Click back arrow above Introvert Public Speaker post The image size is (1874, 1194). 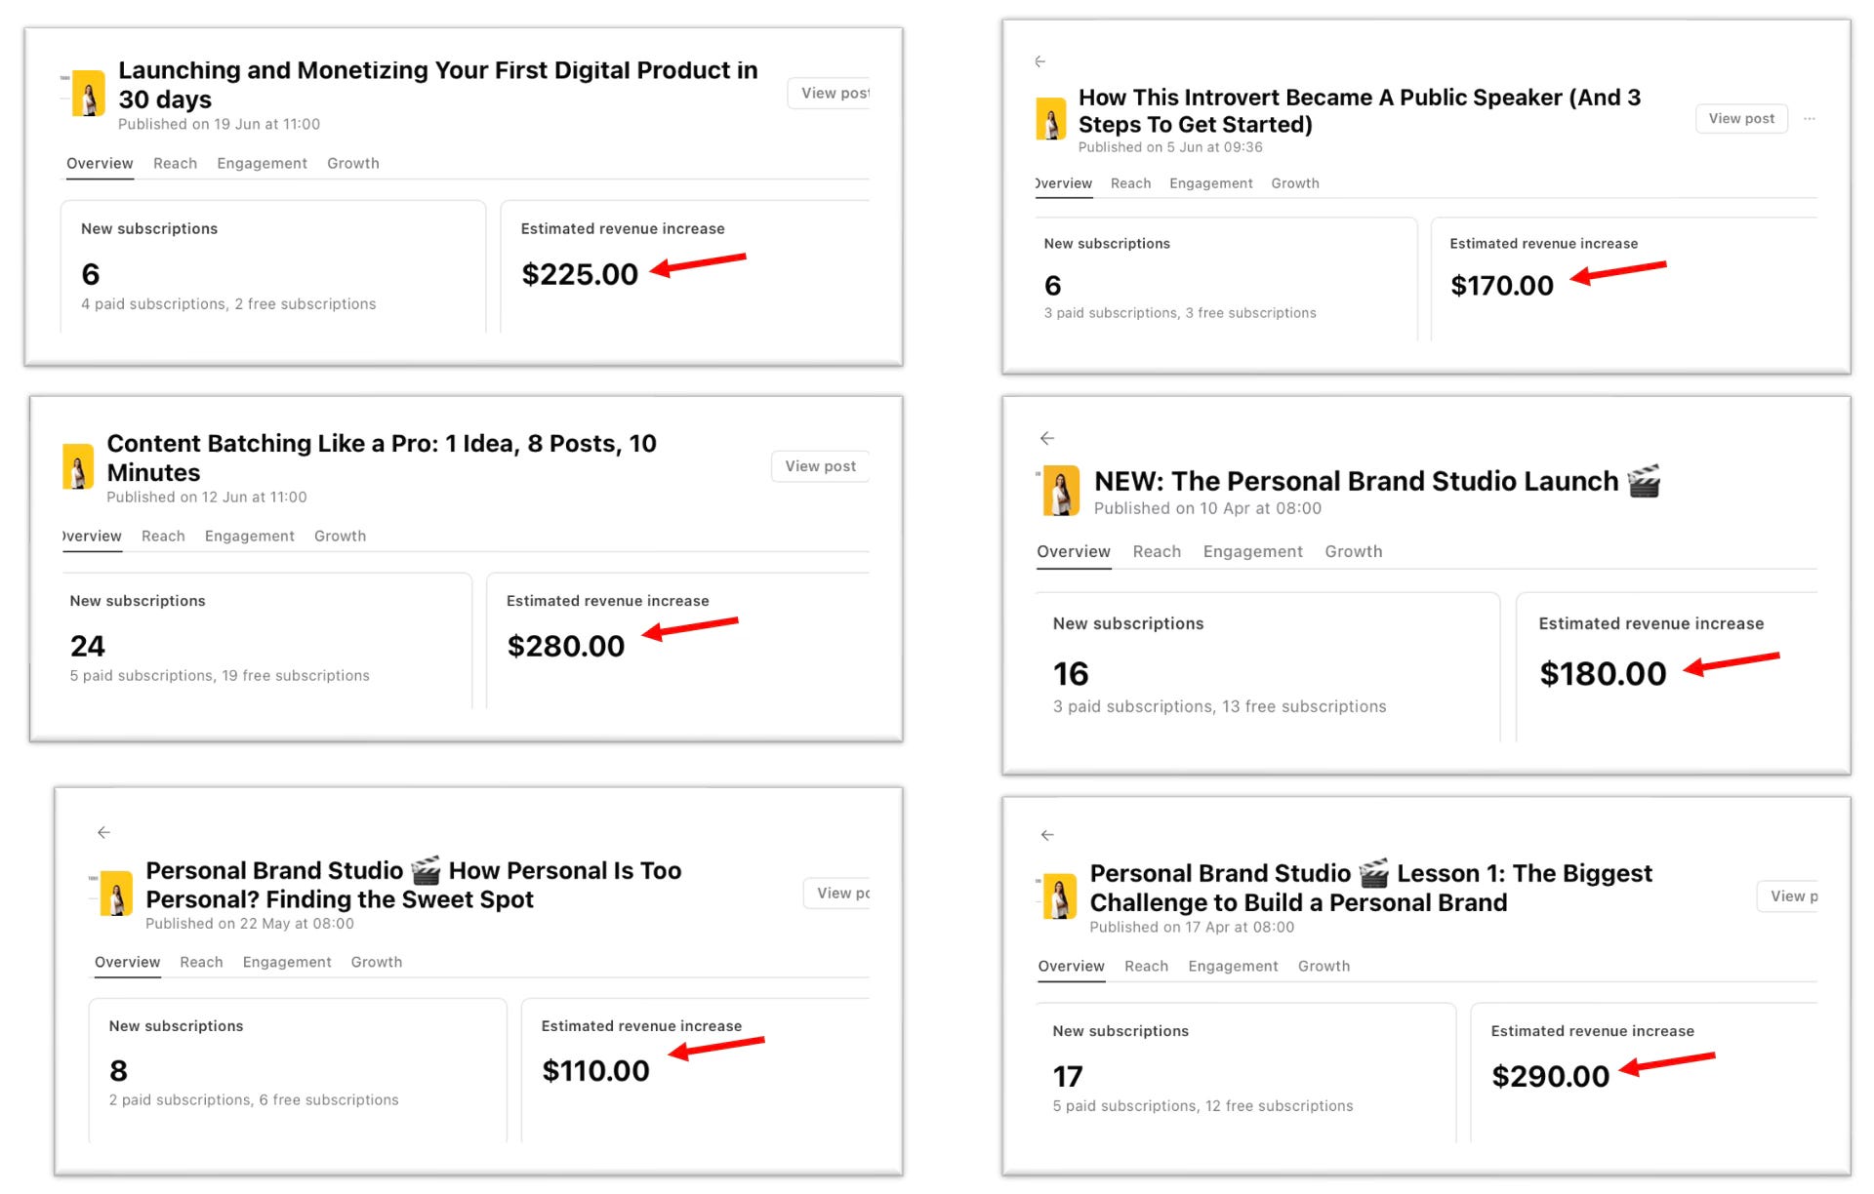coord(1039,61)
